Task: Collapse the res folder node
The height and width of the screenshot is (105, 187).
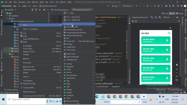Action: (7, 54)
